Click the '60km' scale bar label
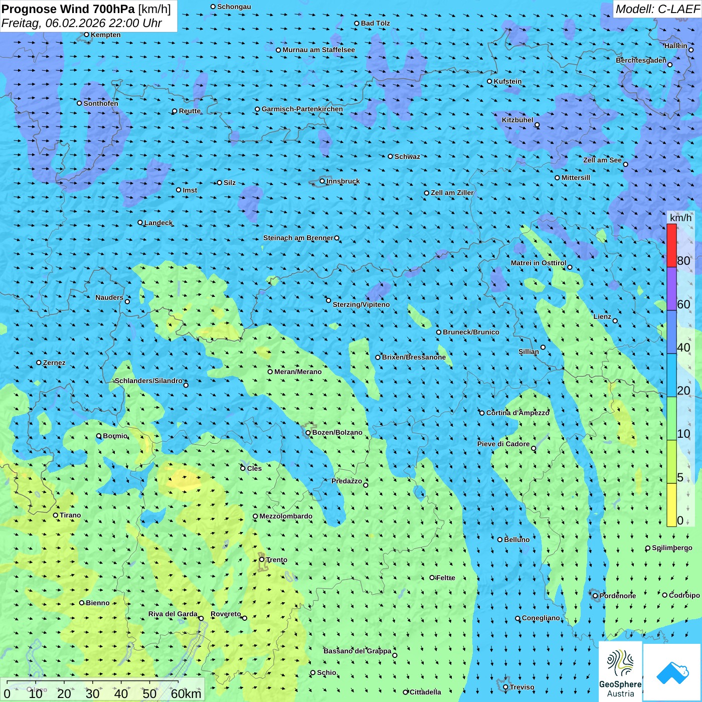 point(186,694)
